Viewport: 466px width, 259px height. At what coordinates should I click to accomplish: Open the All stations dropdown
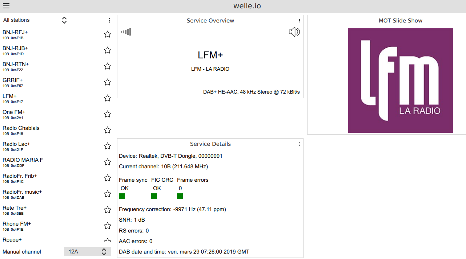[x=35, y=20]
